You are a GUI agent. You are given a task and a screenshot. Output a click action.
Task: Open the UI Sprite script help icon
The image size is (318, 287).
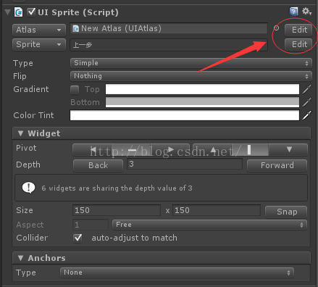pos(293,12)
